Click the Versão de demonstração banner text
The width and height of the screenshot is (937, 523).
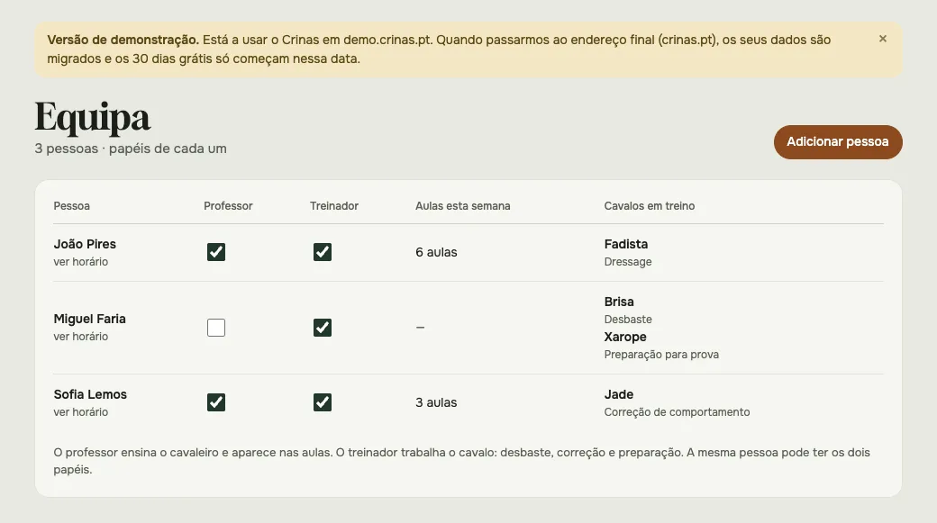click(x=439, y=49)
